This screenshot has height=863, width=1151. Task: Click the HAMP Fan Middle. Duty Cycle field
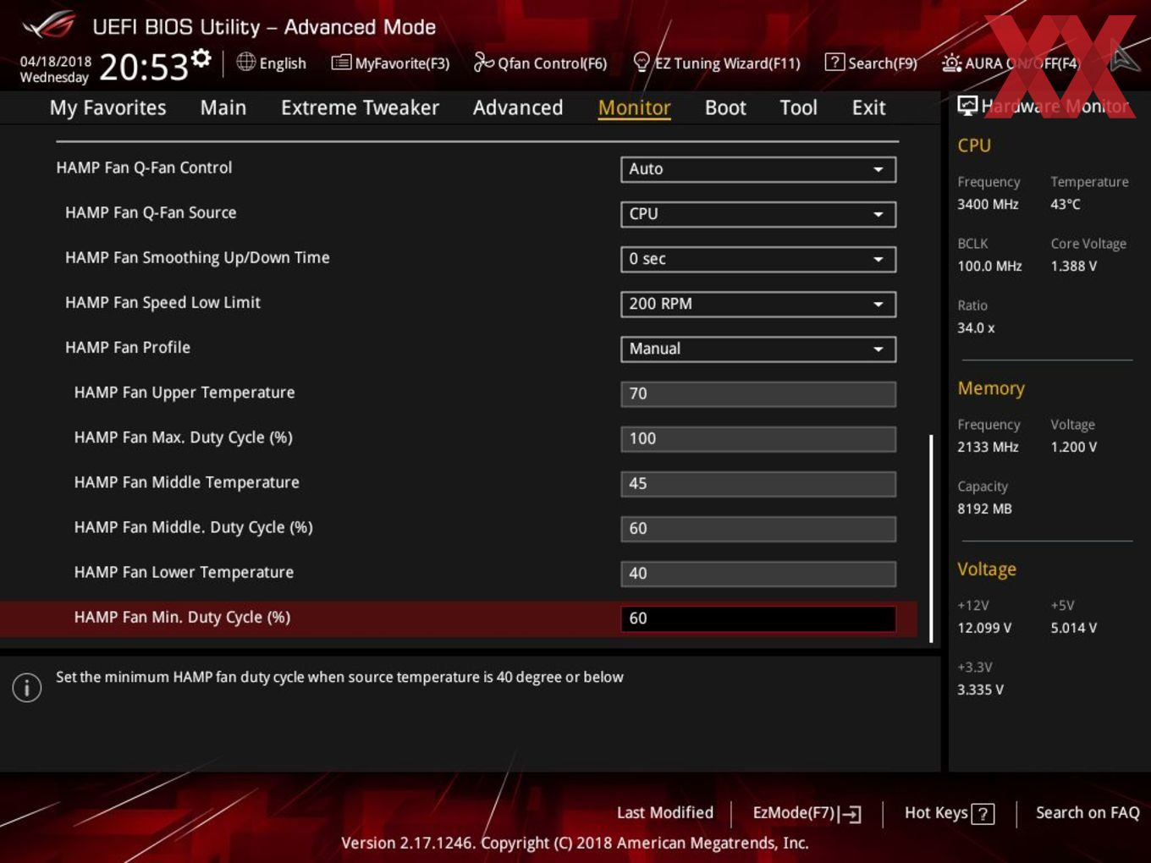(758, 528)
